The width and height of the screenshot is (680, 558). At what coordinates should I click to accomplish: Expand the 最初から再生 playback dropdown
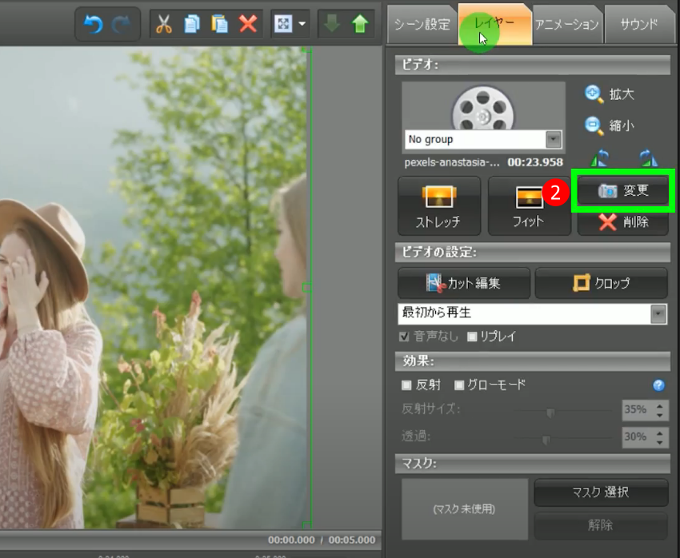(x=658, y=314)
